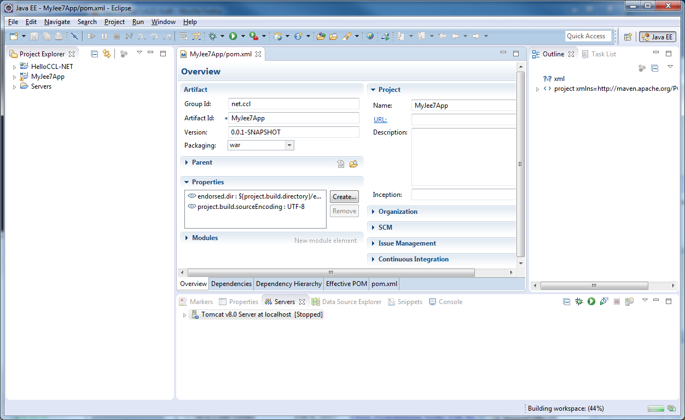Screen dimensions: 685x420
Task: Collapse the Properties section
Action: click(x=207, y=182)
